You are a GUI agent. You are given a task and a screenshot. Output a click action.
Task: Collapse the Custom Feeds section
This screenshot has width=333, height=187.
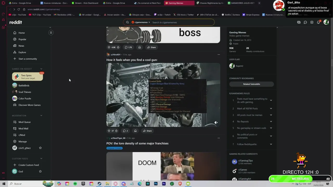41,158
